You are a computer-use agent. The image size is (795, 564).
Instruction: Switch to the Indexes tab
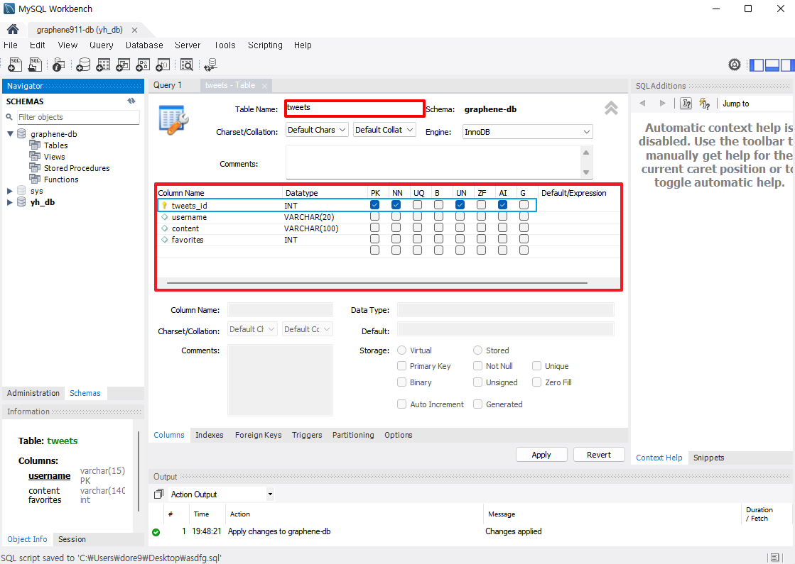pos(210,435)
